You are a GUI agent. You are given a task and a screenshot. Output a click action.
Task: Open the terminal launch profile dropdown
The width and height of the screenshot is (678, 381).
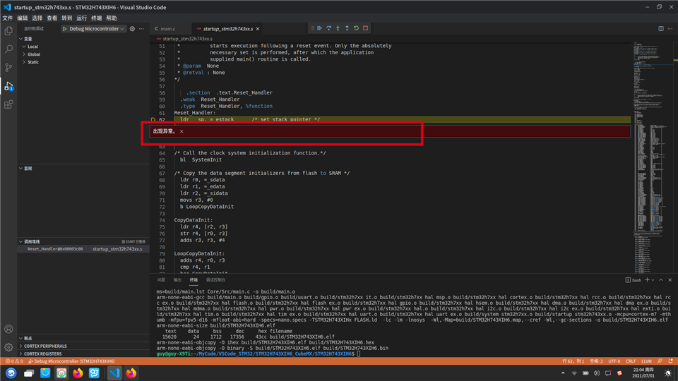click(x=653, y=280)
